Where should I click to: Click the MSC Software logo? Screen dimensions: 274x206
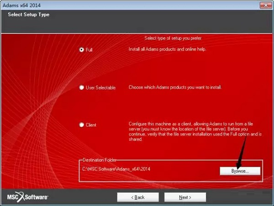(27, 197)
